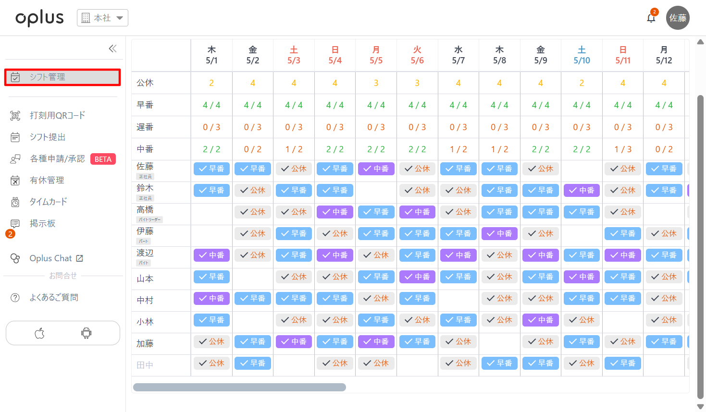Open 打刻用QRコード from sidebar
Image resolution: width=706 pixels, height=412 pixels.
(57, 115)
